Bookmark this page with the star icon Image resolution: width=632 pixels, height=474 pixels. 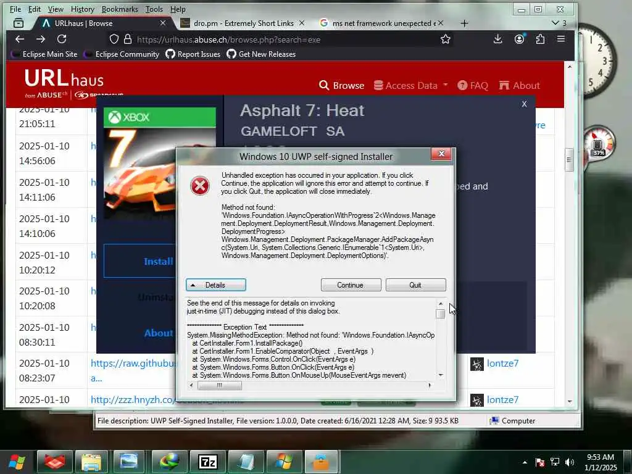pyautogui.click(x=446, y=39)
